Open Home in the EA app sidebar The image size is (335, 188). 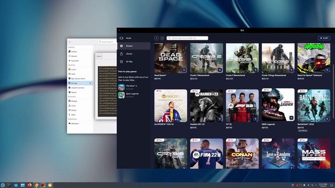click(133, 38)
